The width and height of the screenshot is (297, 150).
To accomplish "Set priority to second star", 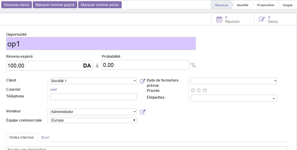I will (x=199, y=90).
